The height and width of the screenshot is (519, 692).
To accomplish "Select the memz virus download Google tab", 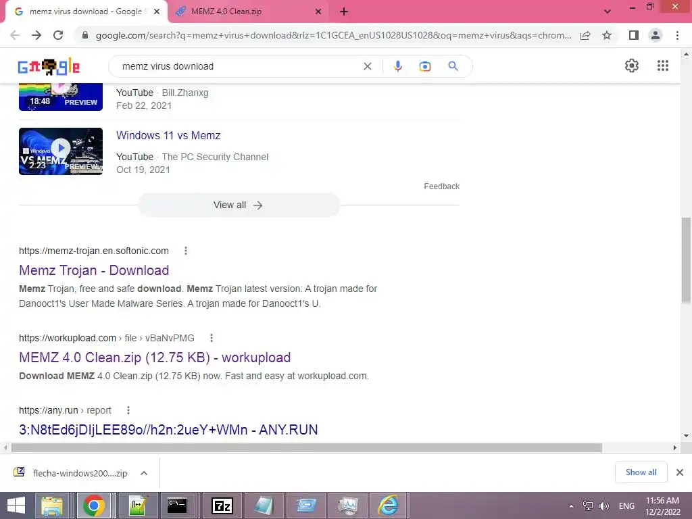I will (x=86, y=11).
